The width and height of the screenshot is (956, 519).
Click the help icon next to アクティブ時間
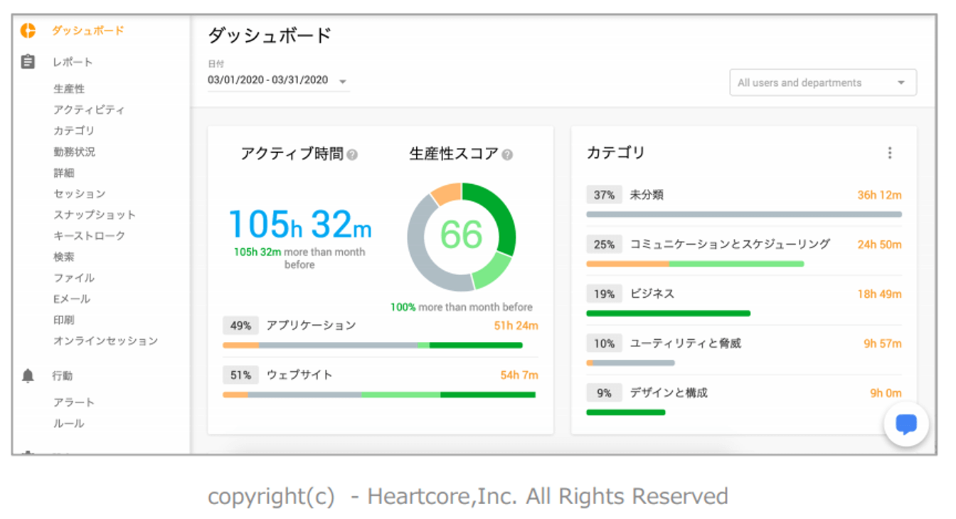(352, 154)
